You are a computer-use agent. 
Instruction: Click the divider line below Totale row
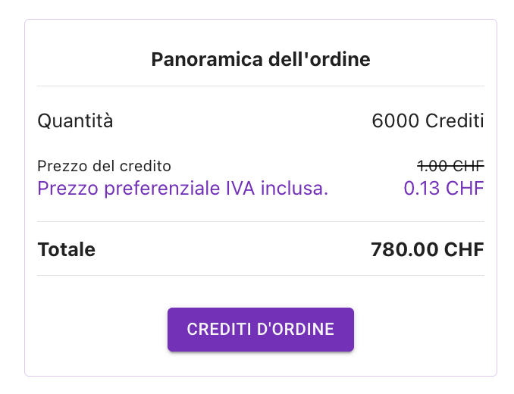tap(260, 275)
